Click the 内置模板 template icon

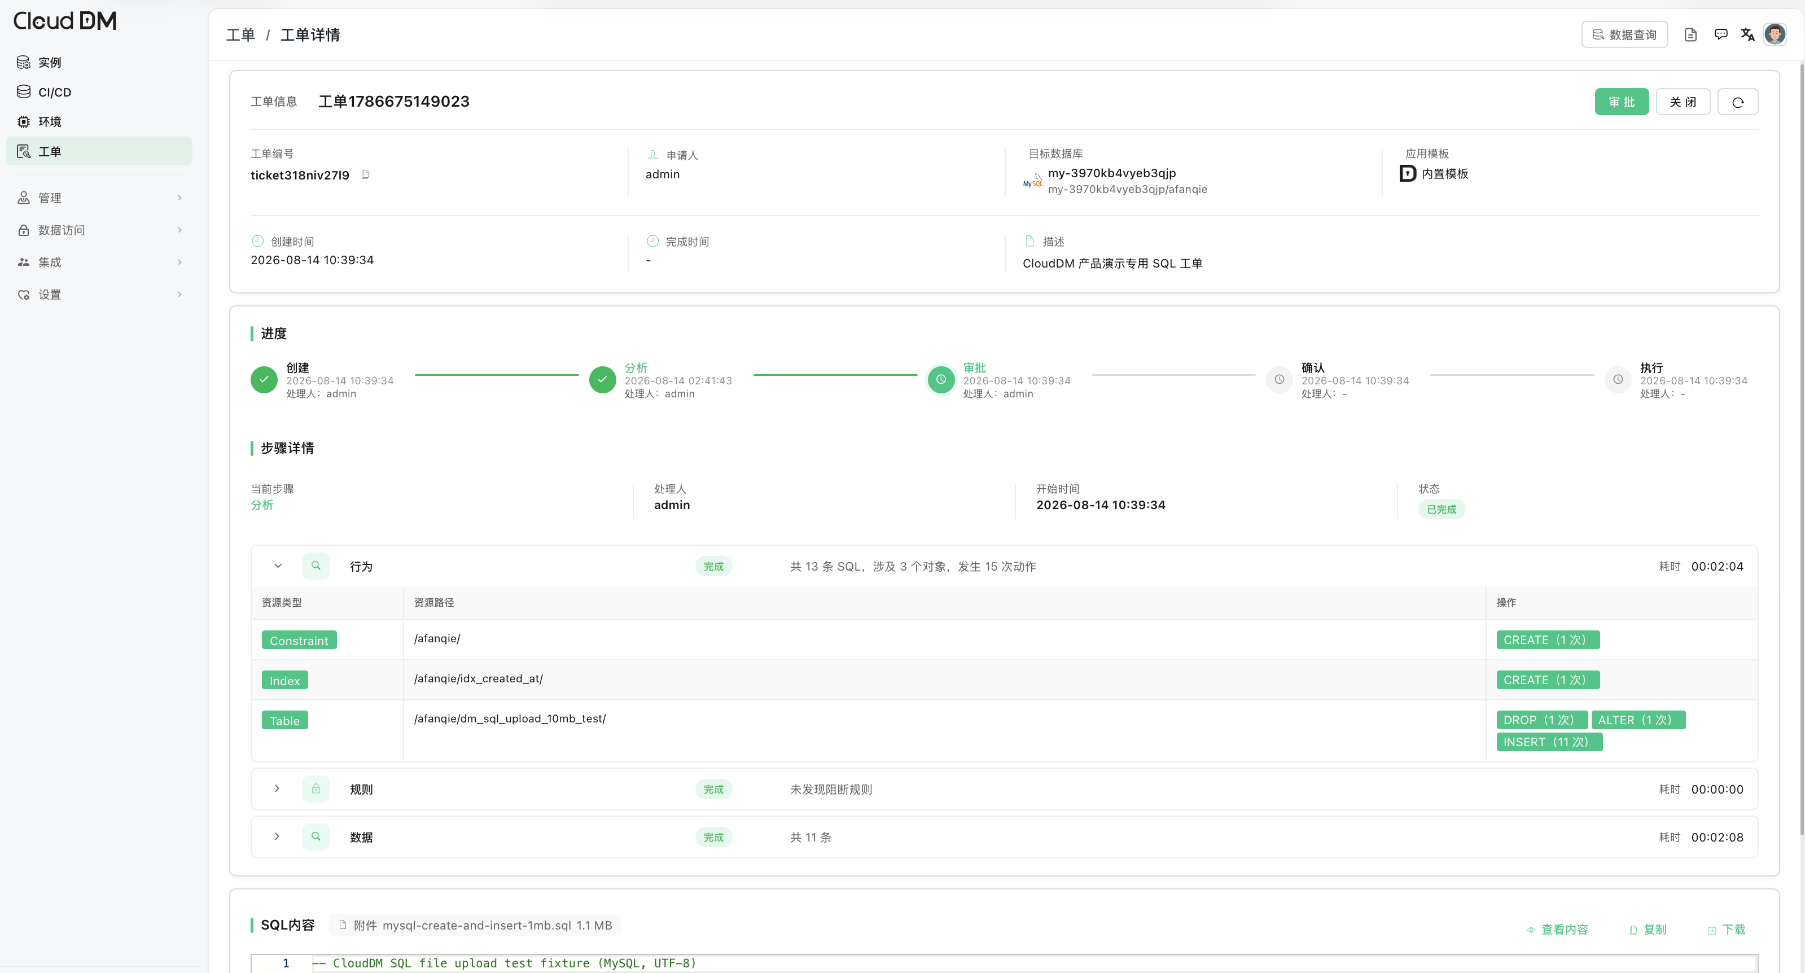point(1408,173)
